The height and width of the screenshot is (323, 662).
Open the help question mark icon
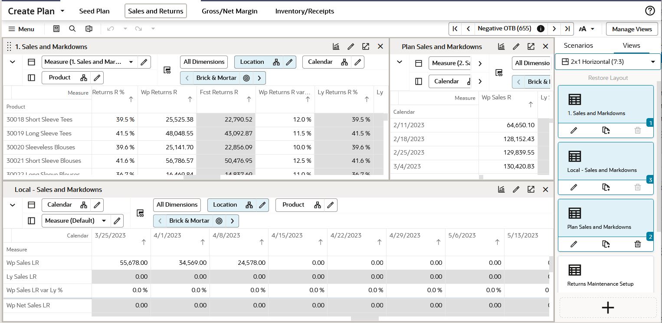(x=650, y=11)
